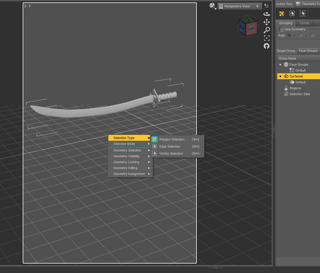The width and height of the screenshot is (320, 273).
Task: Activate the pan camera control
Action: click(x=267, y=22)
